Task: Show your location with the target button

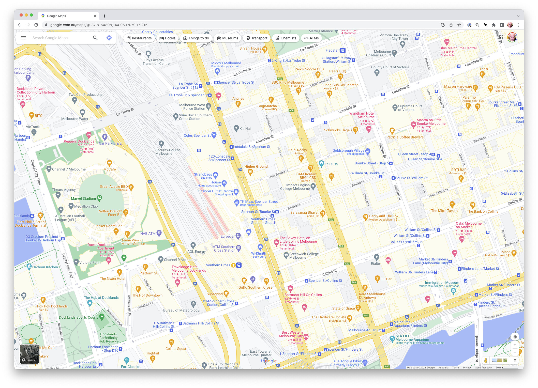Action: point(515,337)
